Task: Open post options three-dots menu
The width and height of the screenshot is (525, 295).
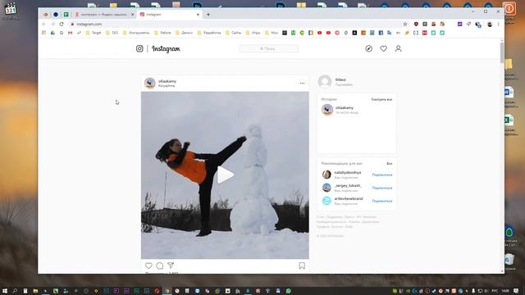Action: pyautogui.click(x=302, y=83)
